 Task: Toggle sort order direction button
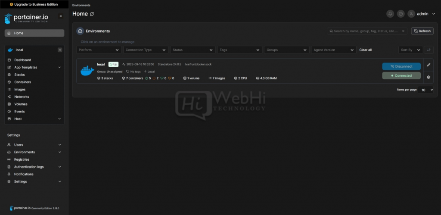point(429,50)
